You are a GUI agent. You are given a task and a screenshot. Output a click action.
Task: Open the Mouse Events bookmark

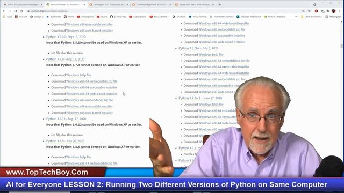pyautogui.click(x=159, y=17)
